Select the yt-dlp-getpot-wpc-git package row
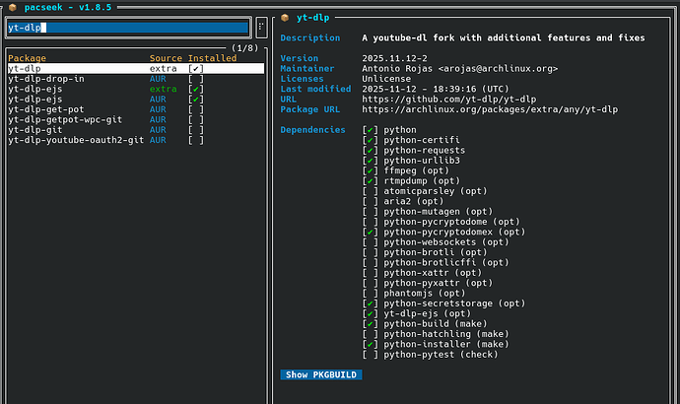Screen dimensions: 680x404 [63, 119]
